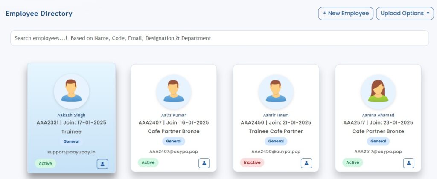Expand the Upload Options dropdown
Viewport: 437px width, 179px height.
(405, 14)
